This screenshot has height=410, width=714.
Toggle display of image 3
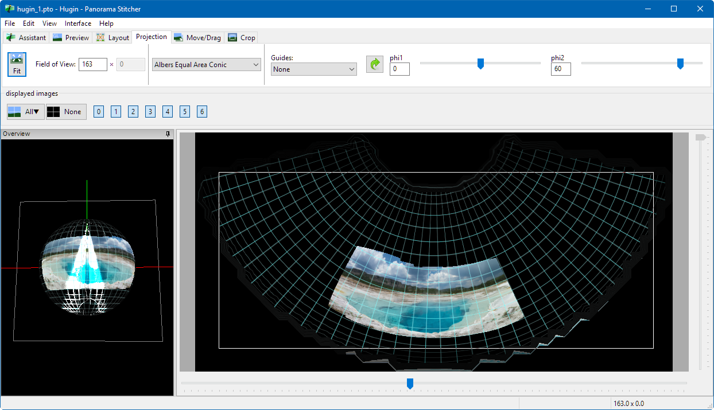coord(150,112)
